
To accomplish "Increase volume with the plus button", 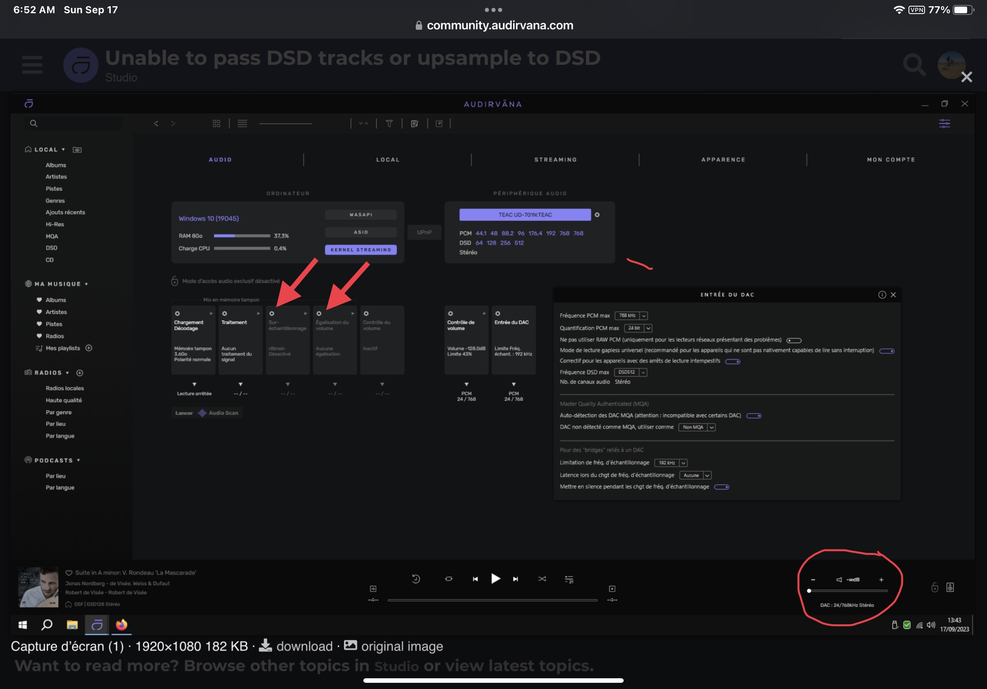I will click(881, 580).
